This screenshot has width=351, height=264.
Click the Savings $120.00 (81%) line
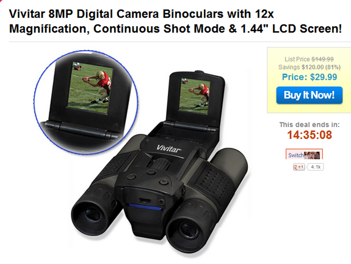[309, 67]
